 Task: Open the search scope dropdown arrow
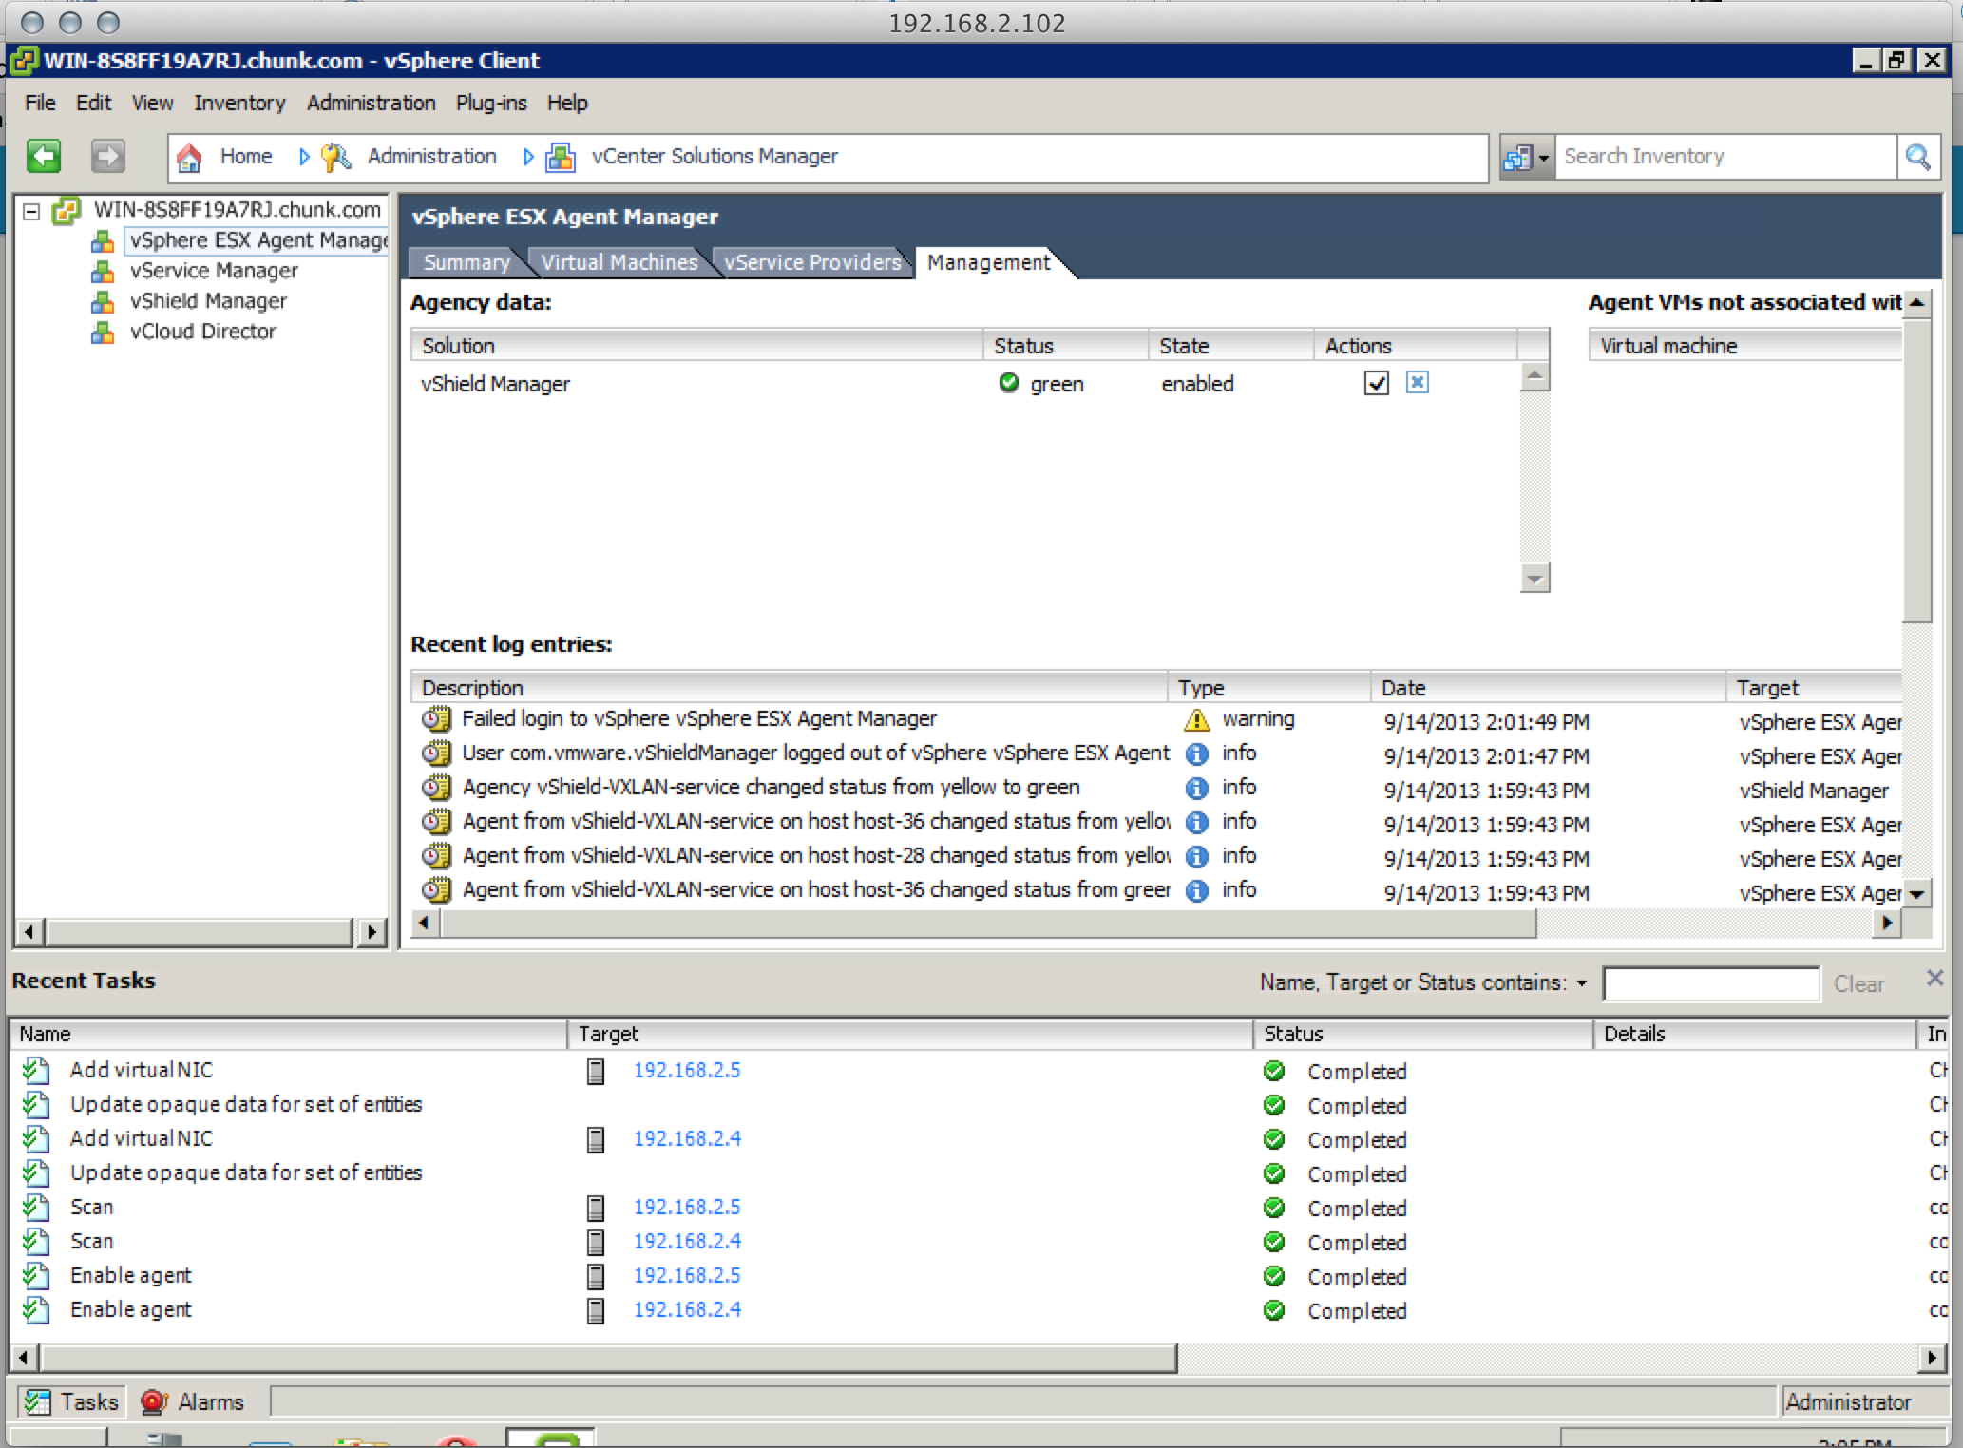pyautogui.click(x=1543, y=158)
